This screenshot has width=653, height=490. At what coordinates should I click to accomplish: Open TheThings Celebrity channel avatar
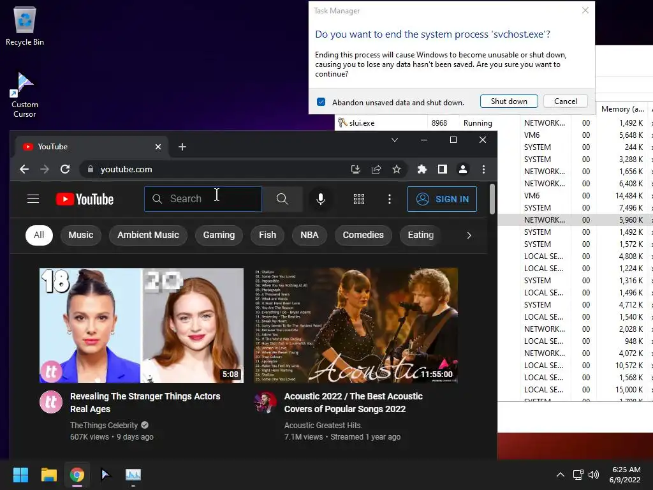51,402
